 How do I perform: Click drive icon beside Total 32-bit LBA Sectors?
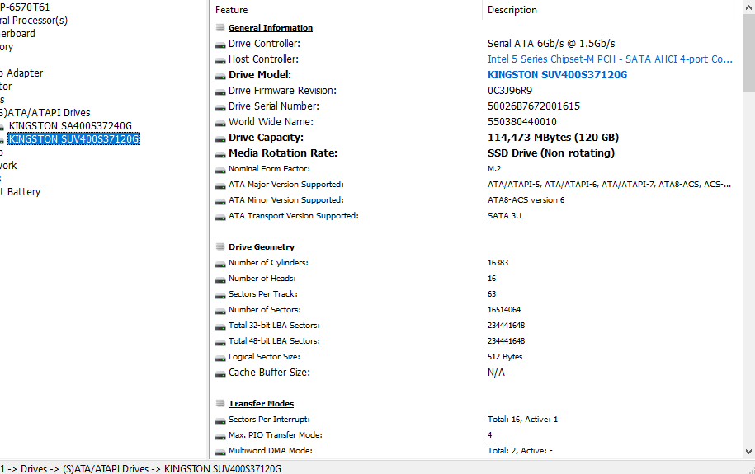point(220,326)
